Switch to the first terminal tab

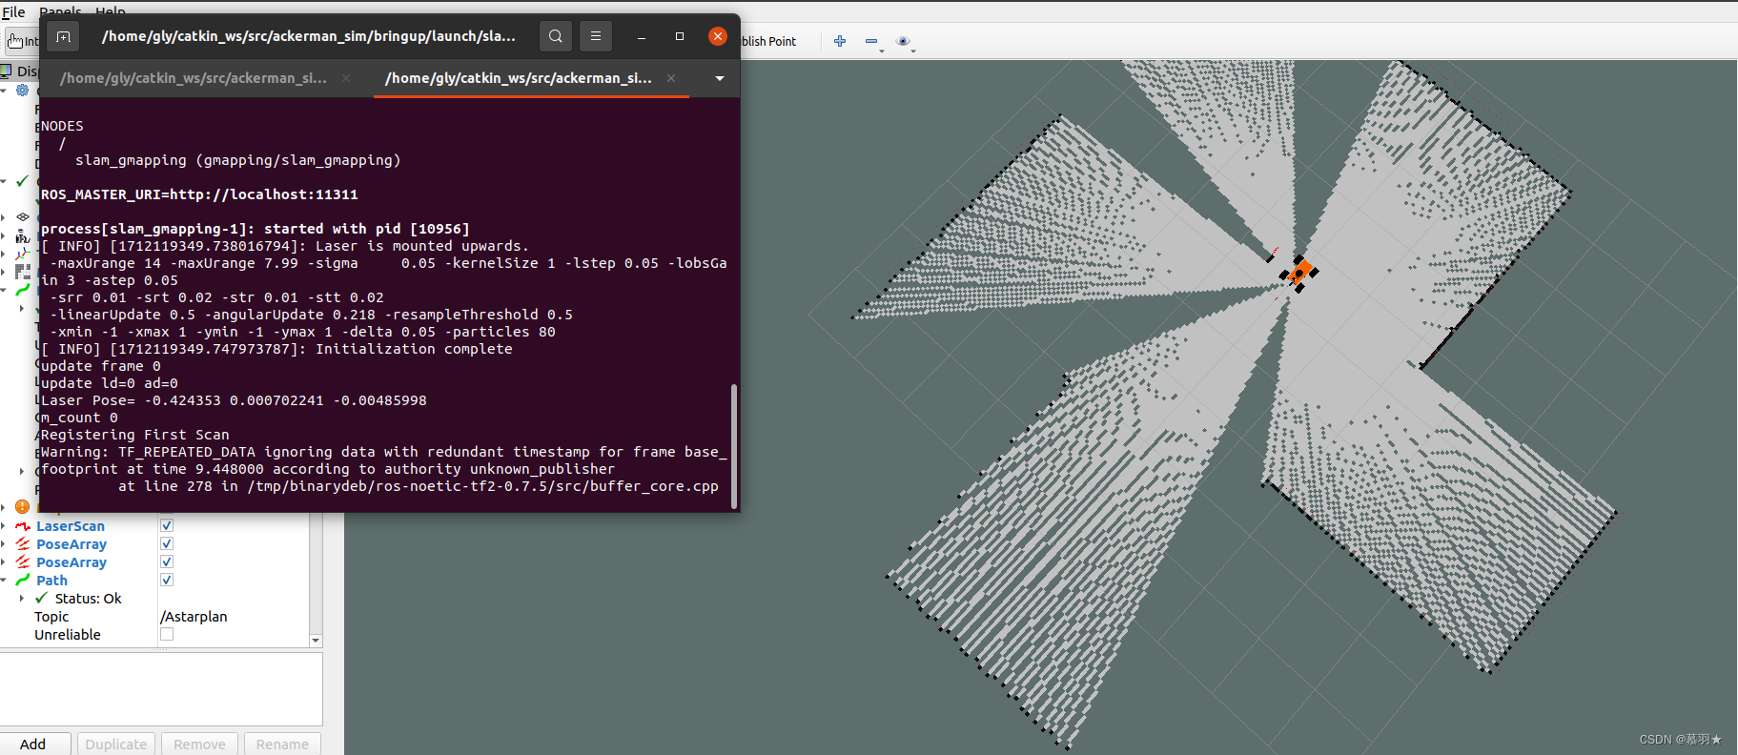194,78
